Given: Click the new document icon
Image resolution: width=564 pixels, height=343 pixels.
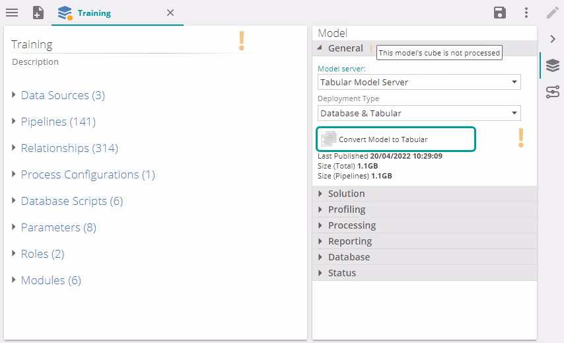Looking at the screenshot, I should point(38,13).
